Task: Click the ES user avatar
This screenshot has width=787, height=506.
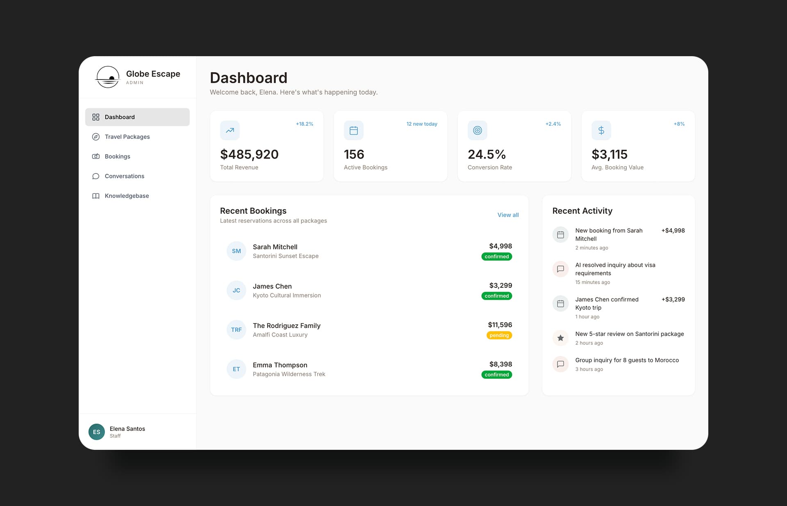Action: pos(97,432)
